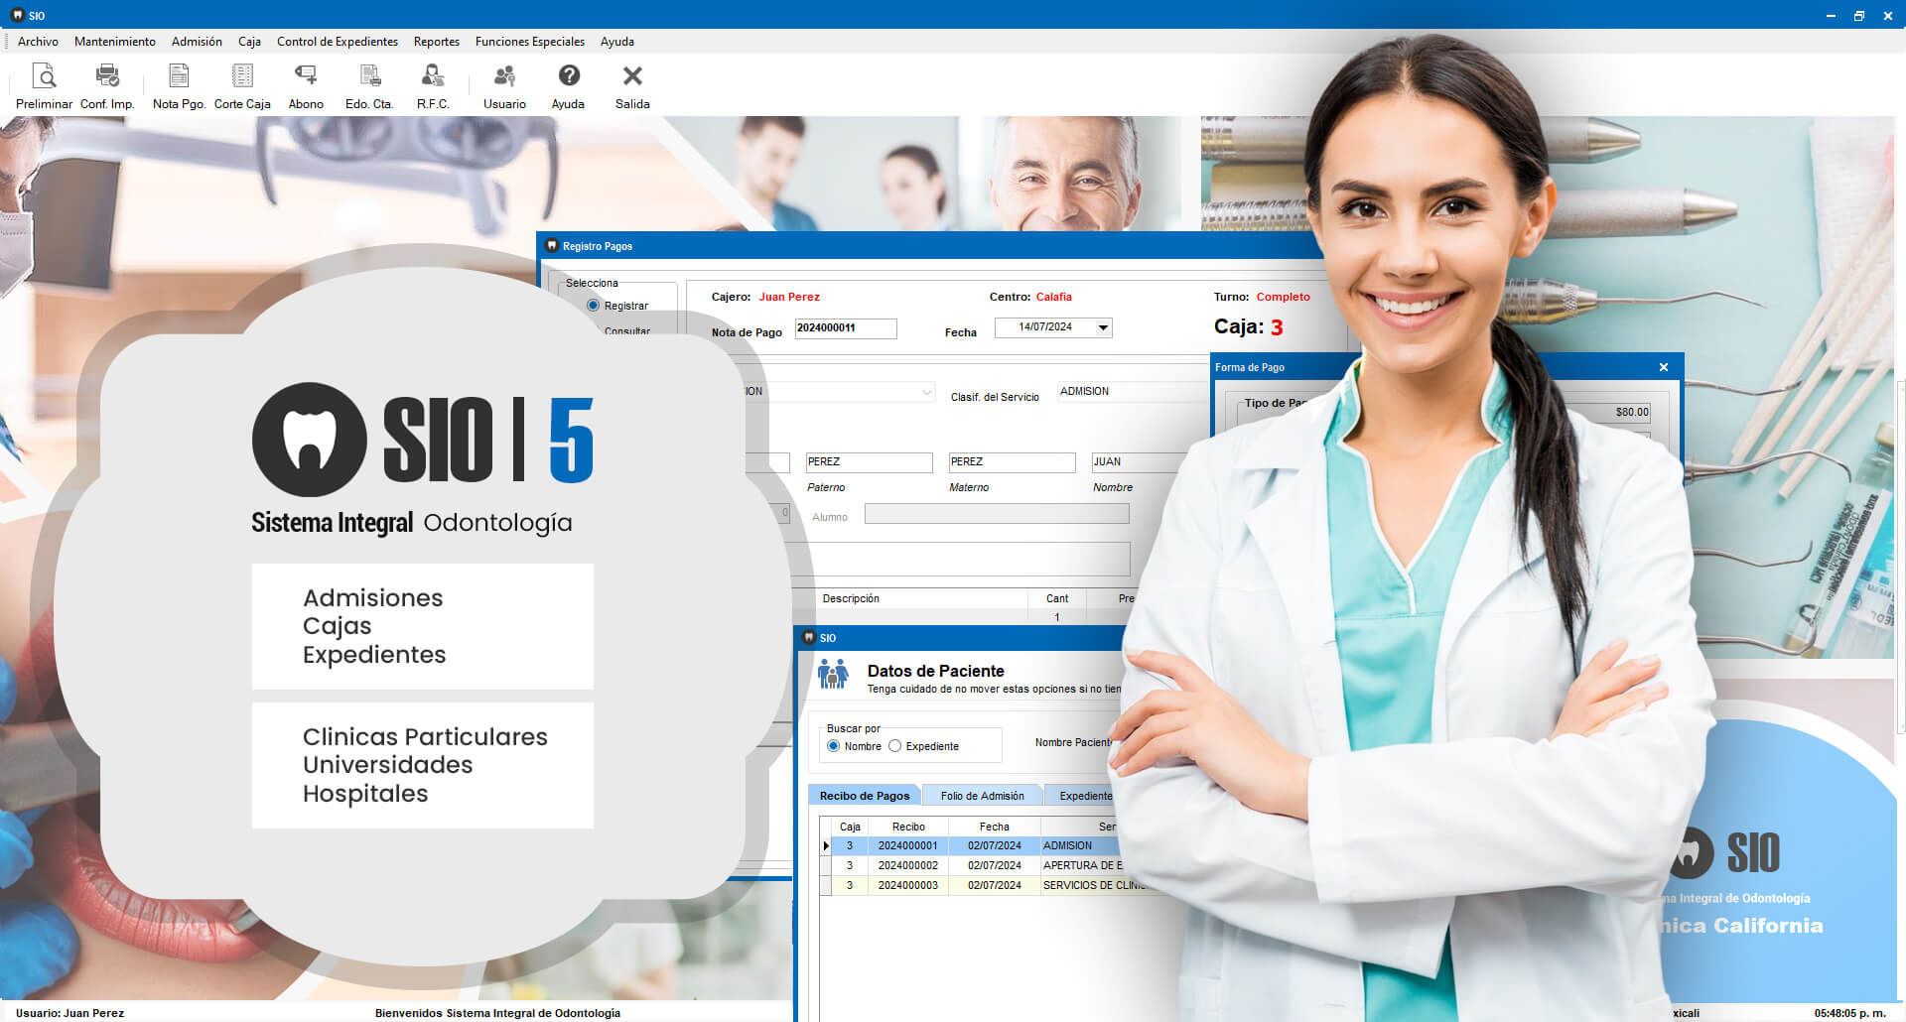Screen dimensions: 1906x1022
Task: Open the Fecha date dropdown arrow
Action: [x=1103, y=327]
